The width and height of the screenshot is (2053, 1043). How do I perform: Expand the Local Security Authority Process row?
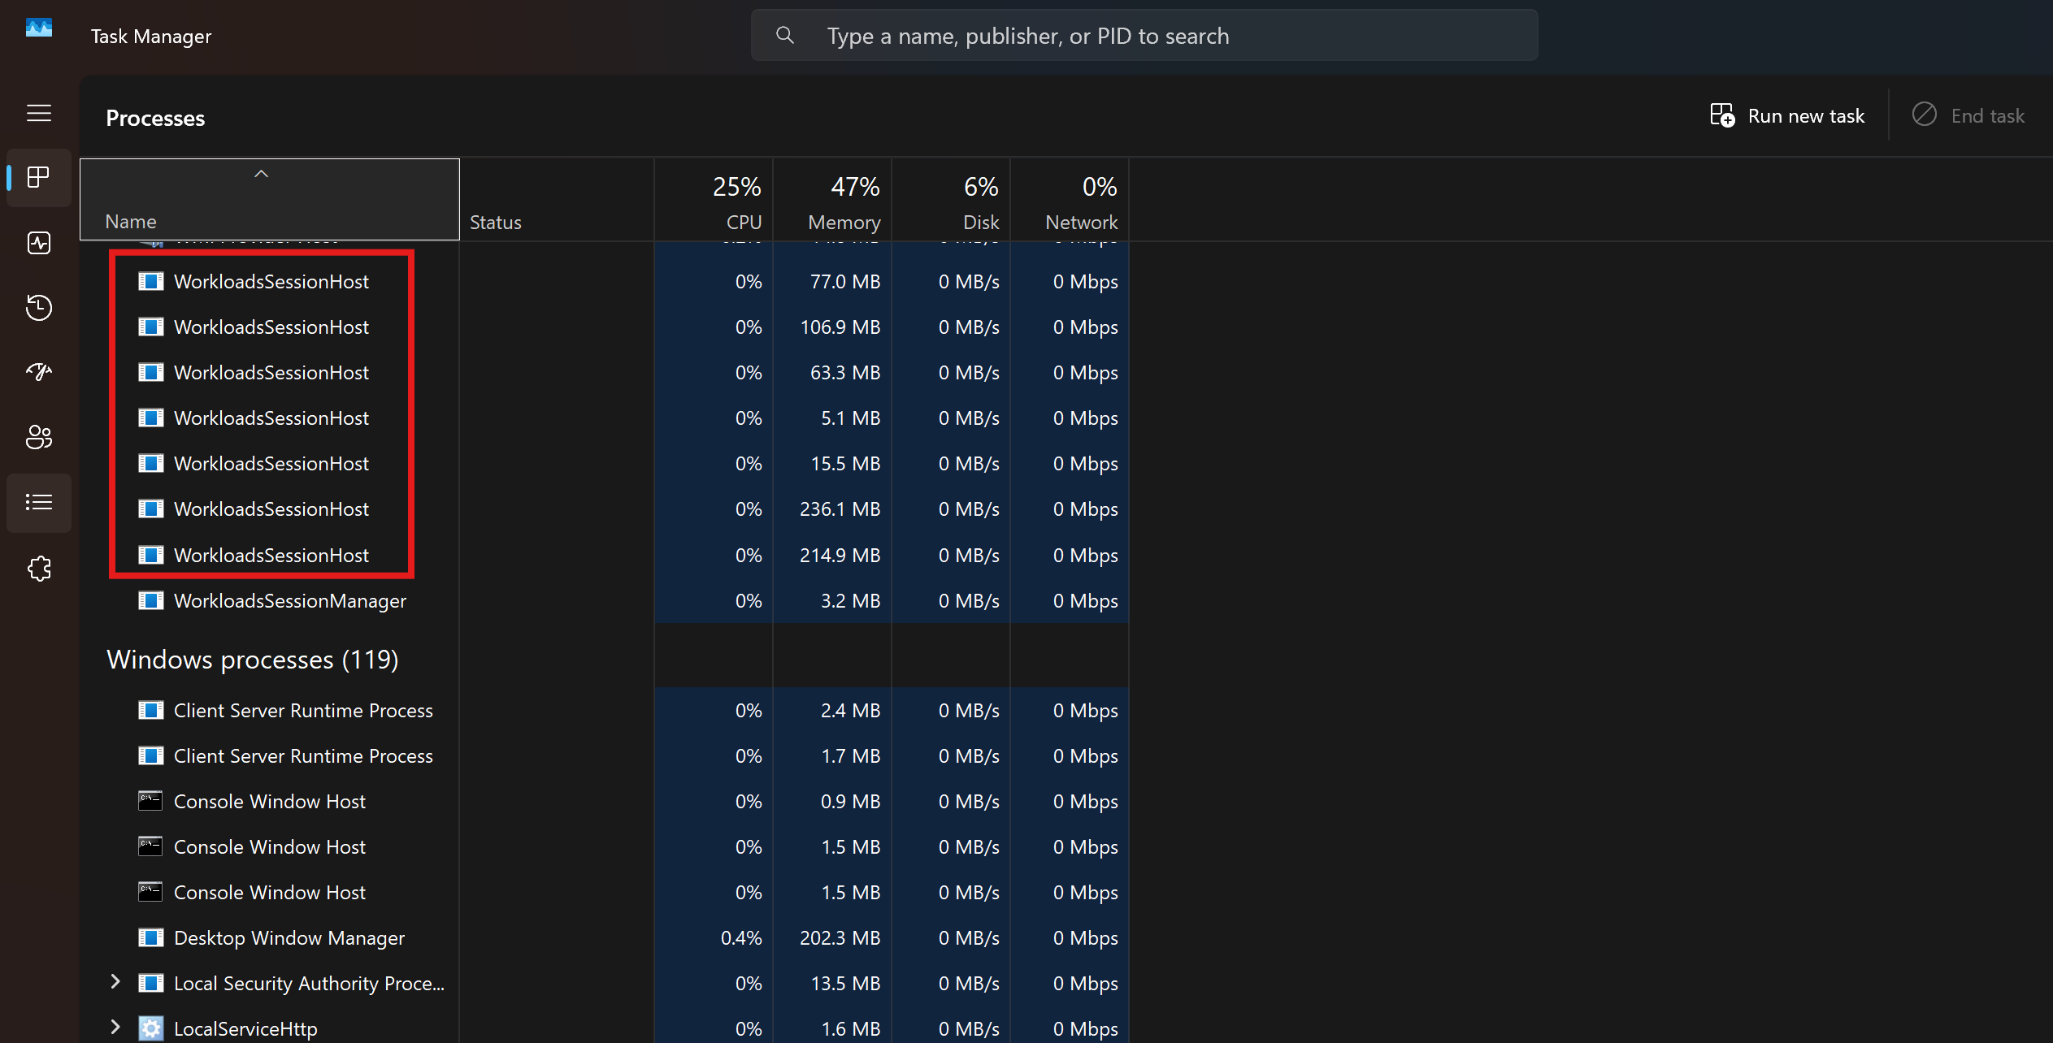point(115,982)
